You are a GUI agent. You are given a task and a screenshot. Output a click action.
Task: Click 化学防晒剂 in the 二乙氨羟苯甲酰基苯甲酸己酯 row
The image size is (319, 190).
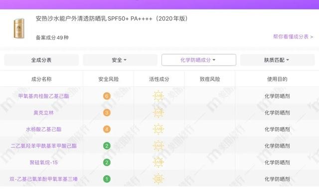tap(277, 146)
